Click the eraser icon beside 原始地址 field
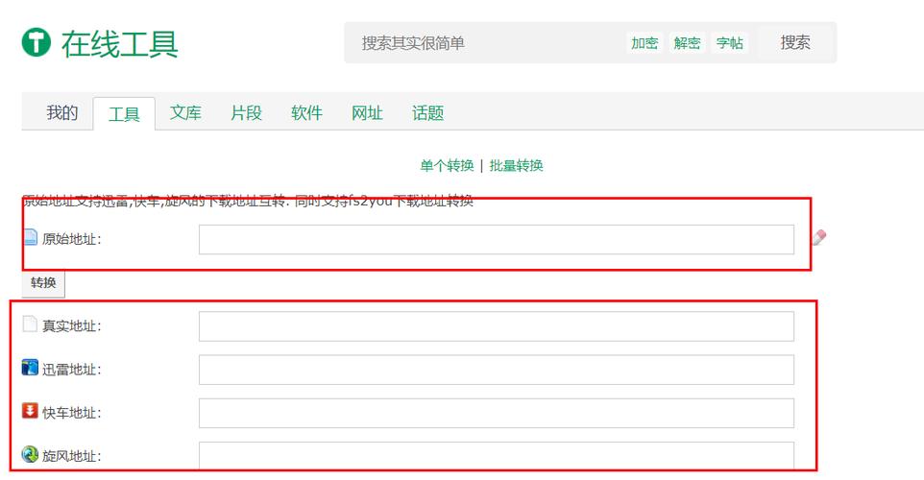The height and width of the screenshot is (480, 924). [x=819, y=237]
